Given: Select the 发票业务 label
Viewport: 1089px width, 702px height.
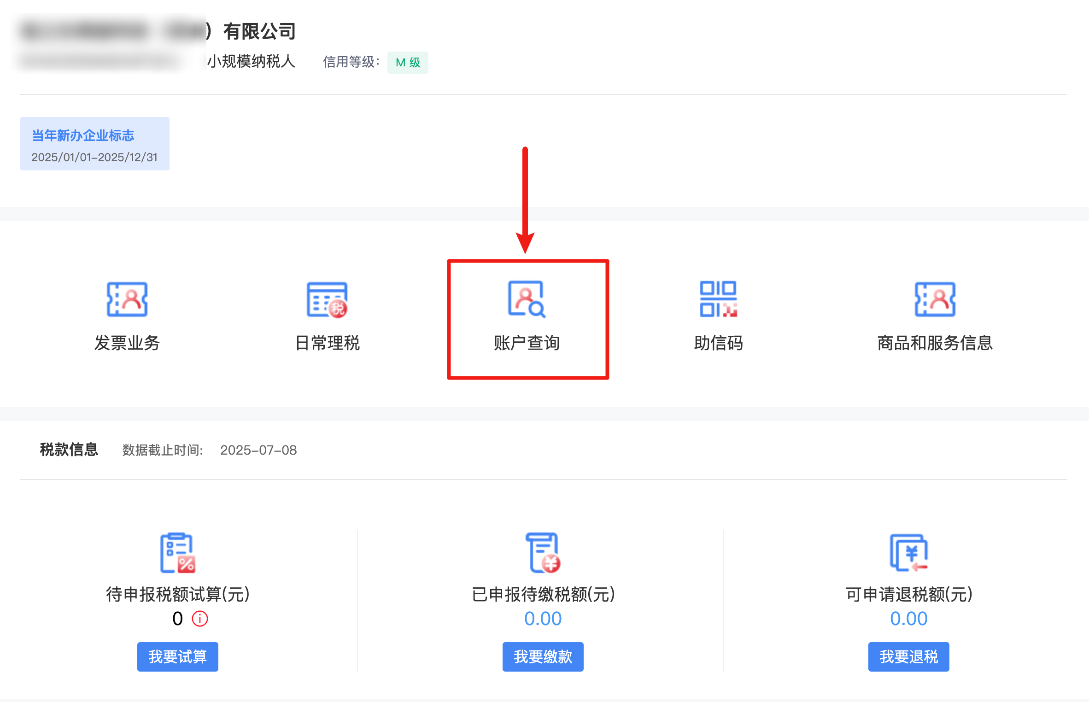Looking at the screenshot, I should [127, 343].
